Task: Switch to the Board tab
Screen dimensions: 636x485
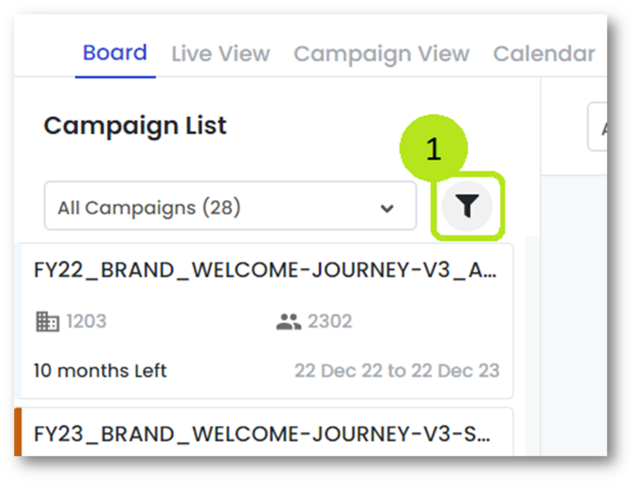Action: coord(115,53)
